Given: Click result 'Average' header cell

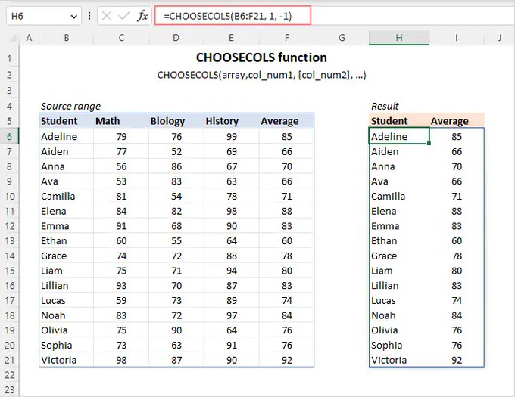Looking at the screenshot, I should [457, 121].
